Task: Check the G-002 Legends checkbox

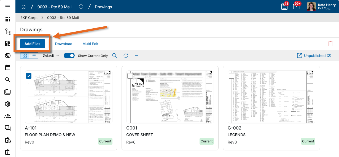Action: click(232, 76)
